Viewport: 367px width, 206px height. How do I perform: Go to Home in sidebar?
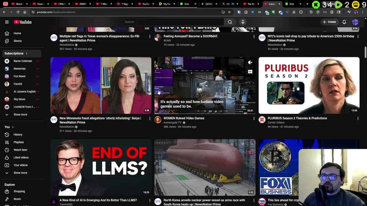[22, 33]
